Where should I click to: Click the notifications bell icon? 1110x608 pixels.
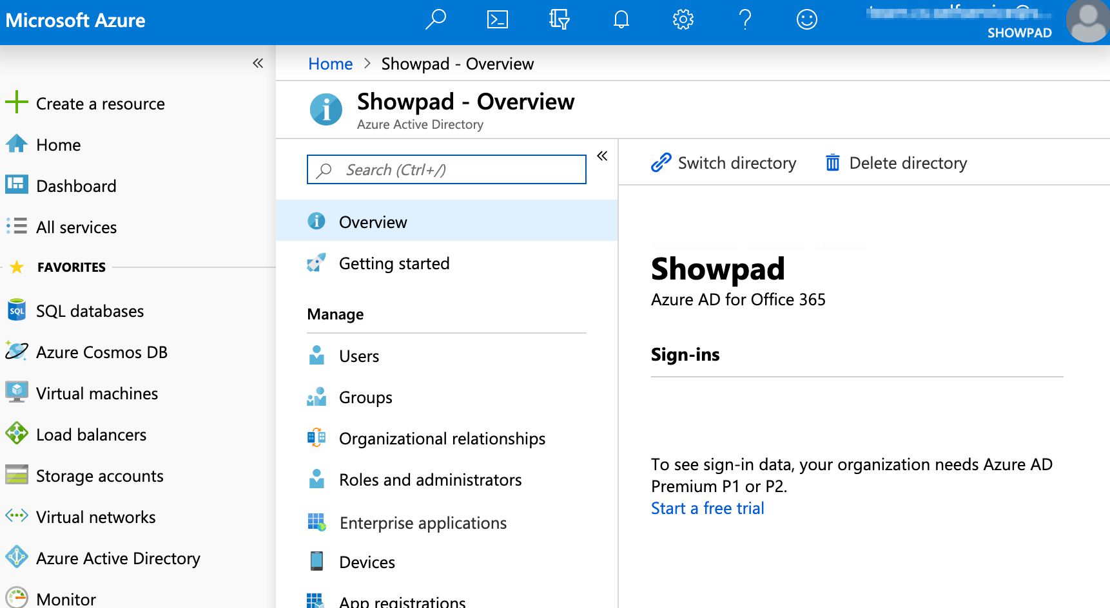pyautogui.click(x=621, y=20)
